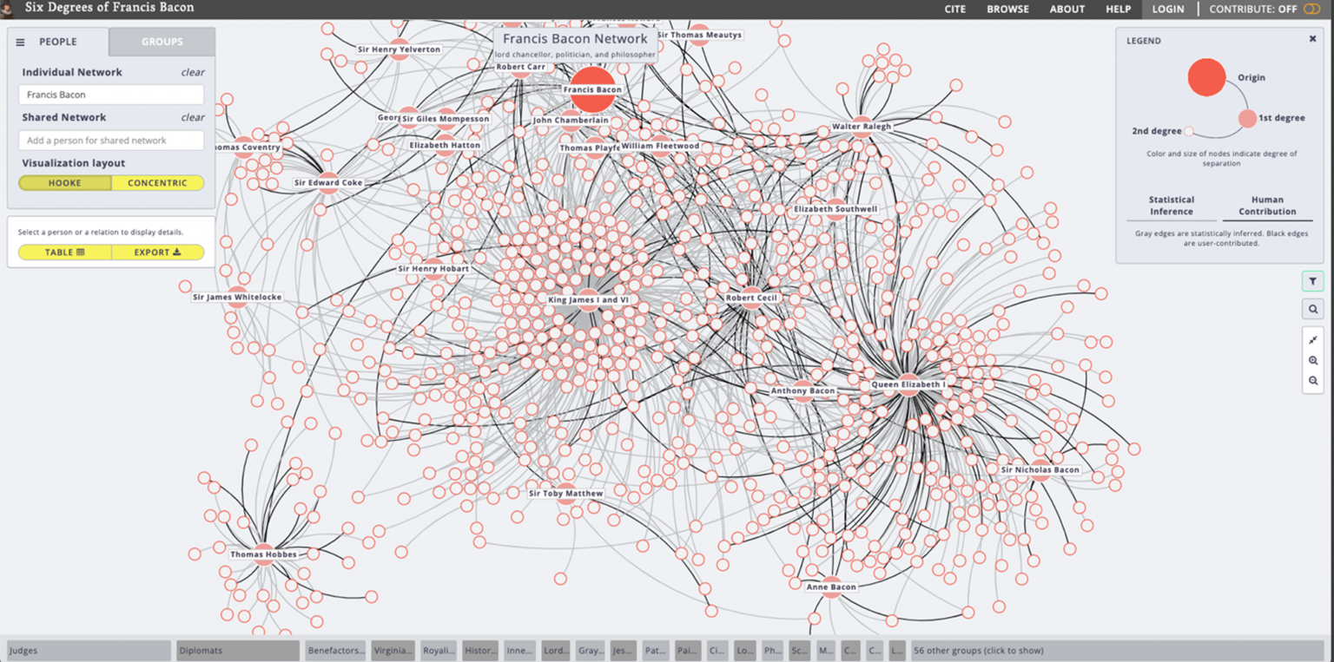This screenshot has height=662, width=1334.
Task: Open the hamburger menu beside PEOPLE
Action: point(21,42)
